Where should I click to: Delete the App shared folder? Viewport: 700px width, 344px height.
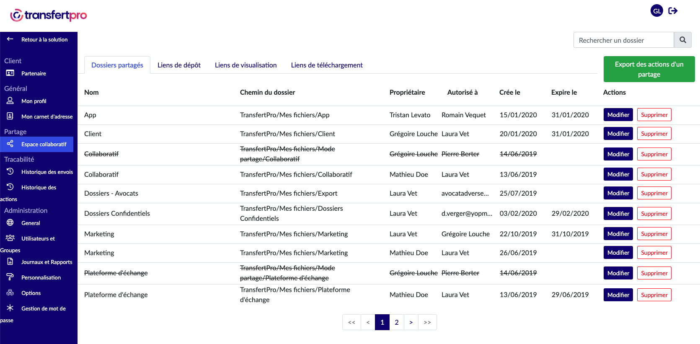[654, 115]
